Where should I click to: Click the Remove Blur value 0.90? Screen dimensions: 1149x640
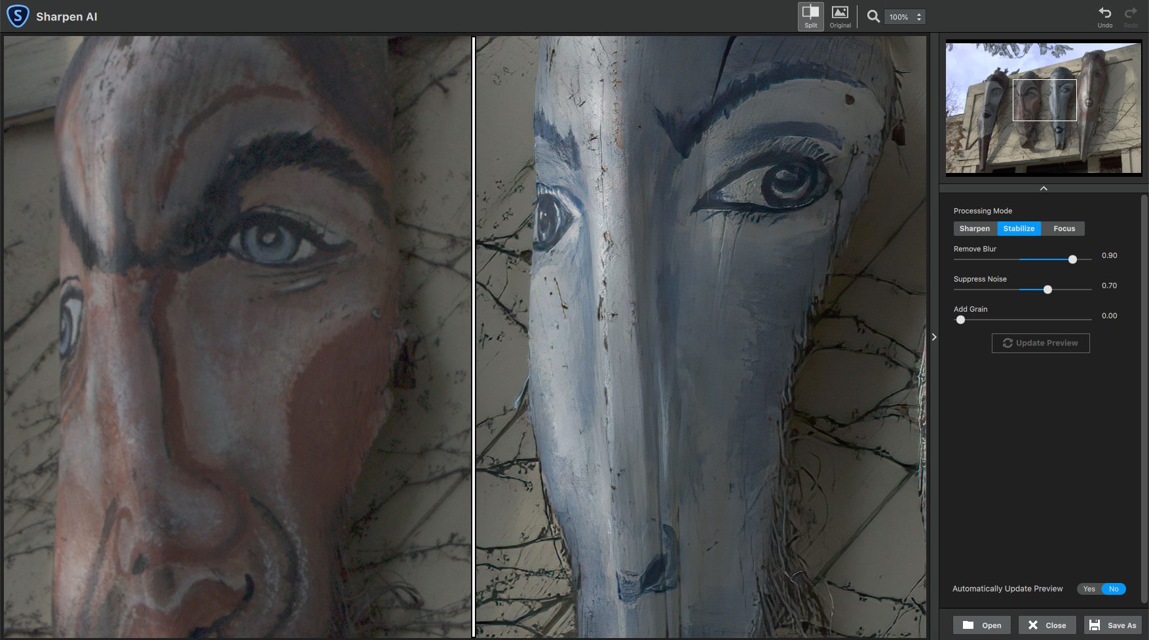[1109, 255]
